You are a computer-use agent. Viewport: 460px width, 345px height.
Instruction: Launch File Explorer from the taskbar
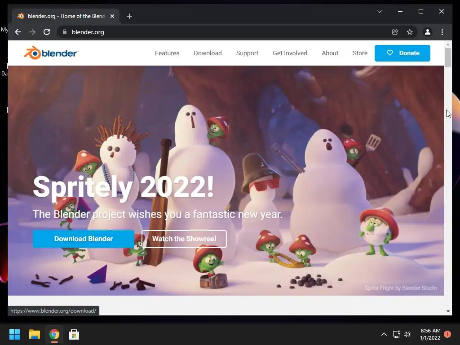(x=34, y=334)
